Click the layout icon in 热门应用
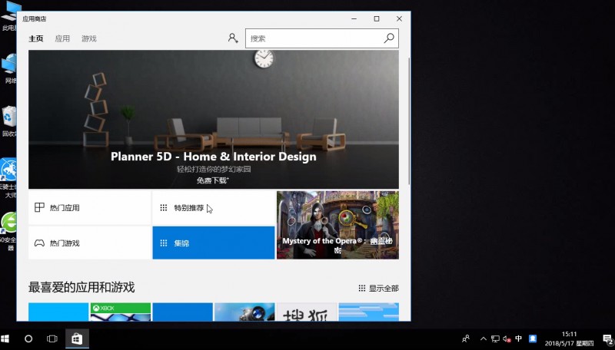Viewport: 615px width, 350px height. (39, 207)
